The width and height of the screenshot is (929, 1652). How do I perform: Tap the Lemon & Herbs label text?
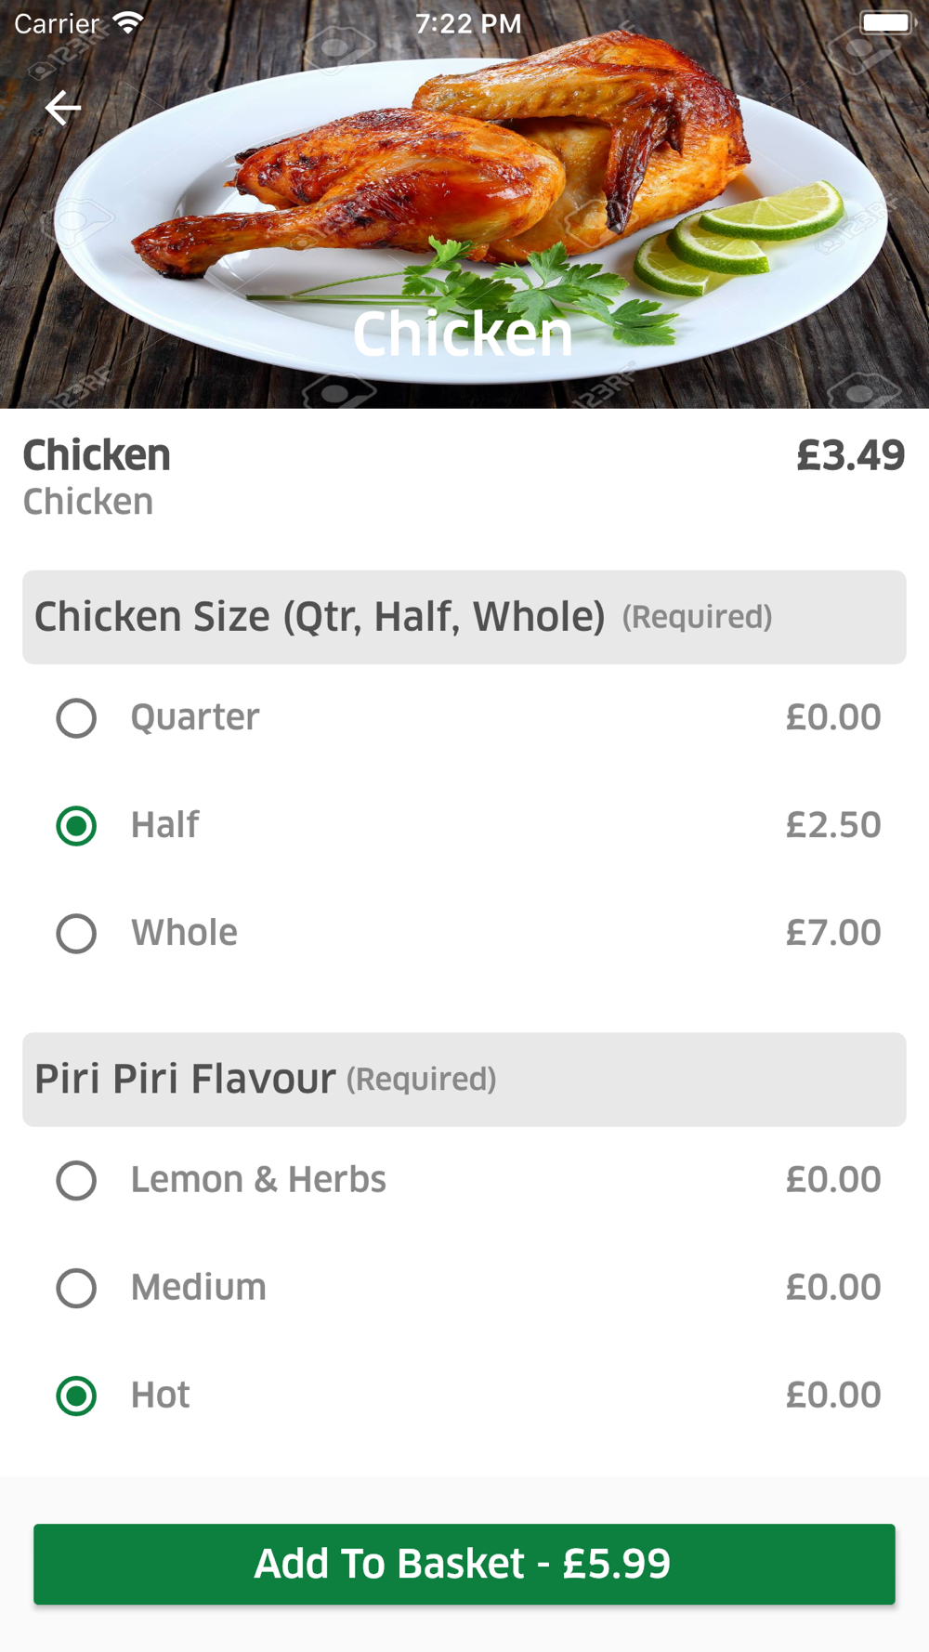[x=258, y=1180]
